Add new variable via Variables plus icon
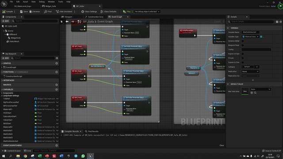 (x=57, y=89)
